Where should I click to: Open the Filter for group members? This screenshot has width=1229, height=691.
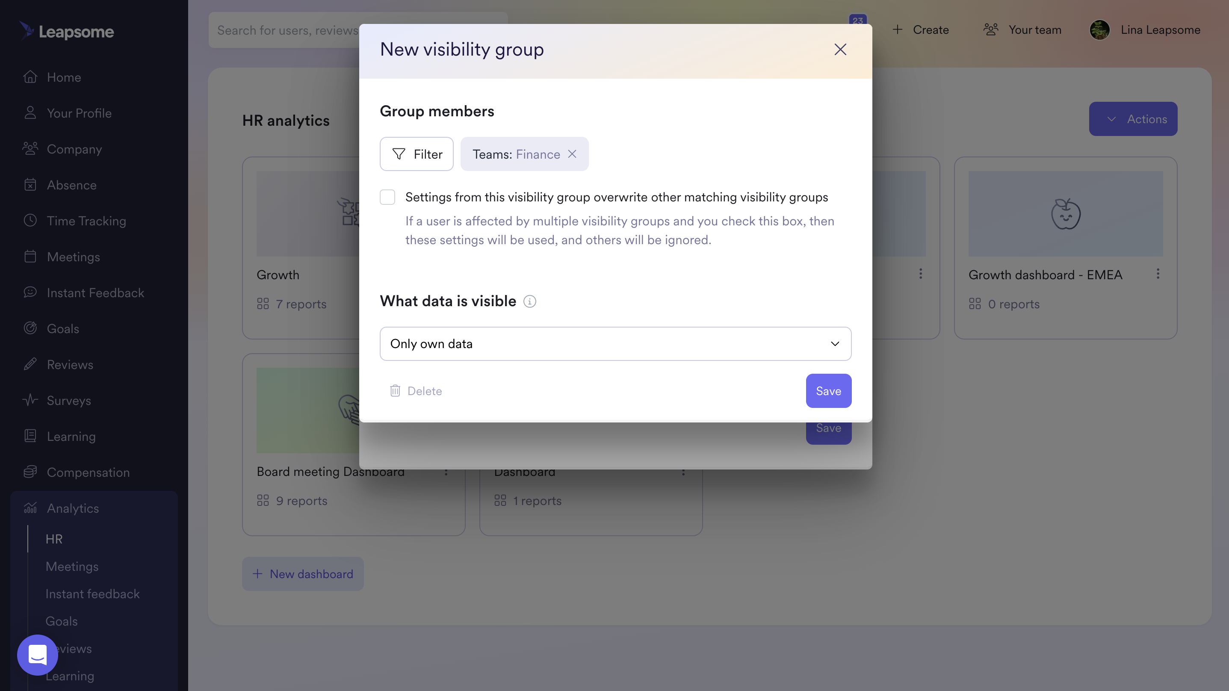pos(417,154)
